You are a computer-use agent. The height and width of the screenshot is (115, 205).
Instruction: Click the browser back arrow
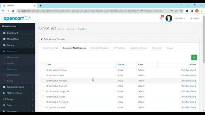(x=3, y=11)
